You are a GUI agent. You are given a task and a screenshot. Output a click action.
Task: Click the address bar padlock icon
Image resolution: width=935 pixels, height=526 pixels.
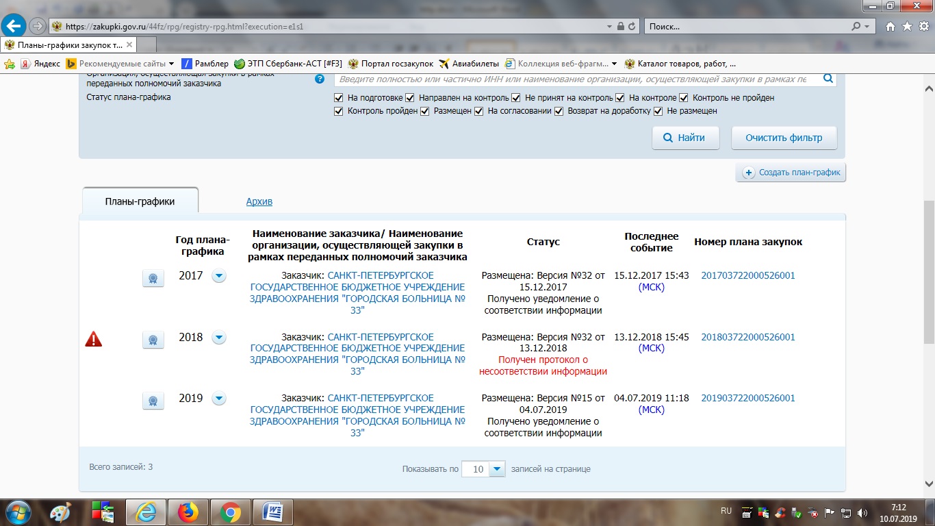coord(621,27)
